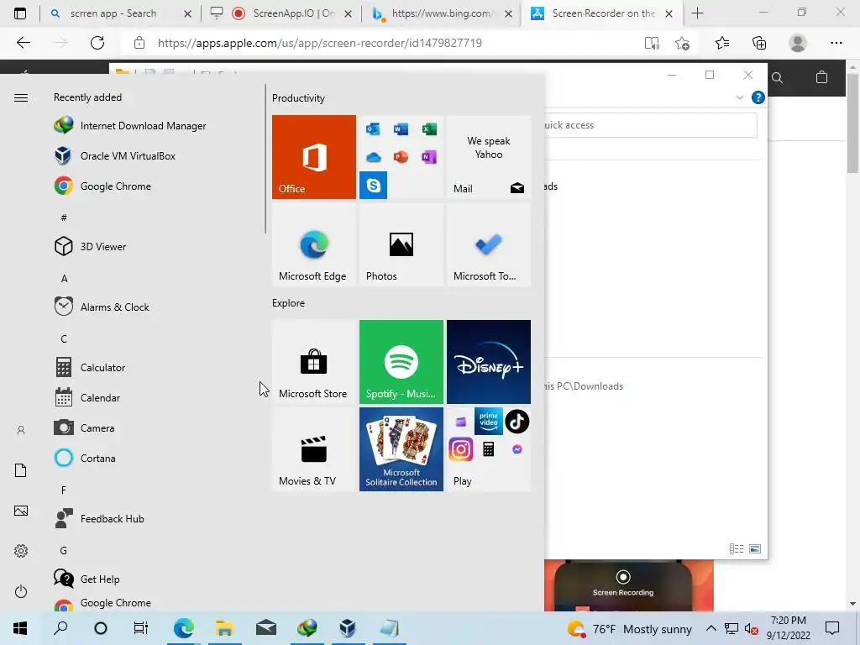Open the Prime Video icon in Play folder

pos(488,422)
